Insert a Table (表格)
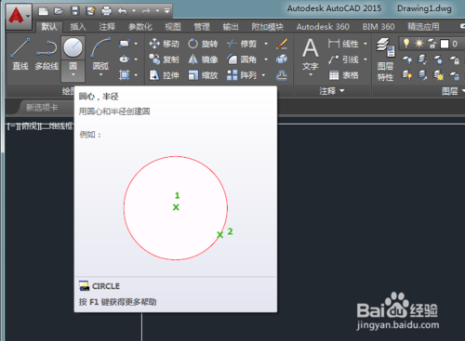Viewport: 465px width, 341px height. click(343, 75)
